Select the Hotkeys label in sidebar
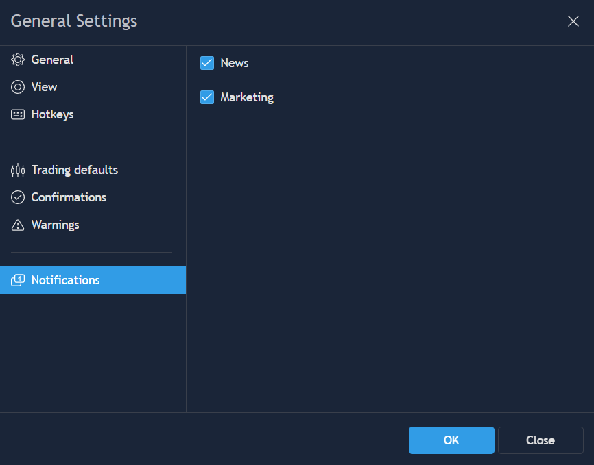This screenshot has height=465, width=594. (x=52, y=114)
